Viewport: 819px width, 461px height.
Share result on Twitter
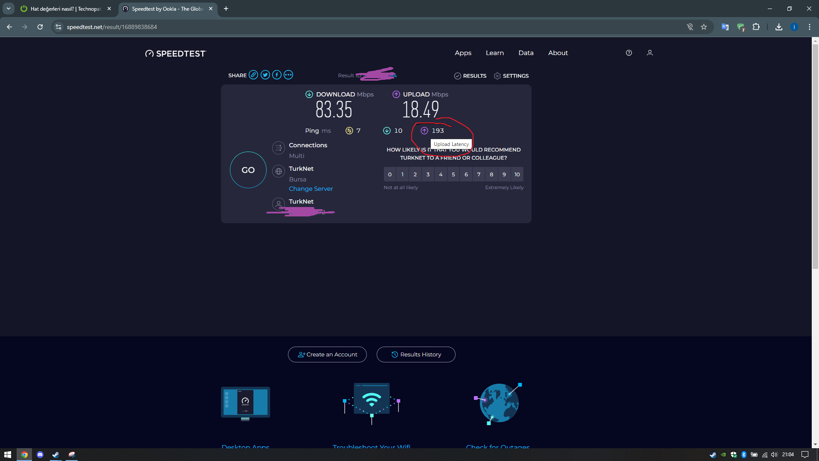coord(265,75)
